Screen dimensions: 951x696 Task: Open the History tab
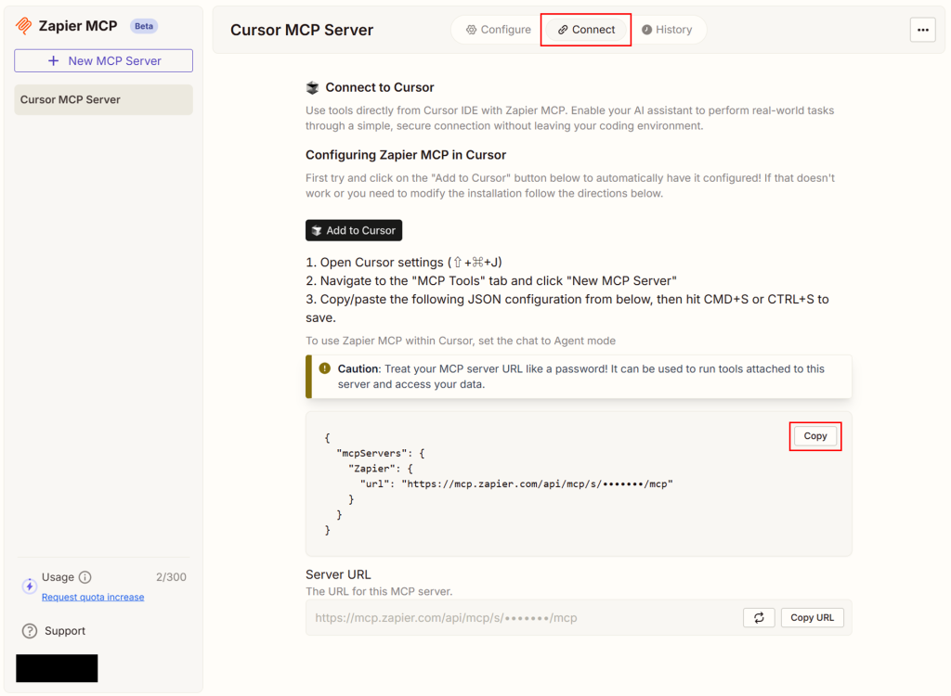coord(666,30)
